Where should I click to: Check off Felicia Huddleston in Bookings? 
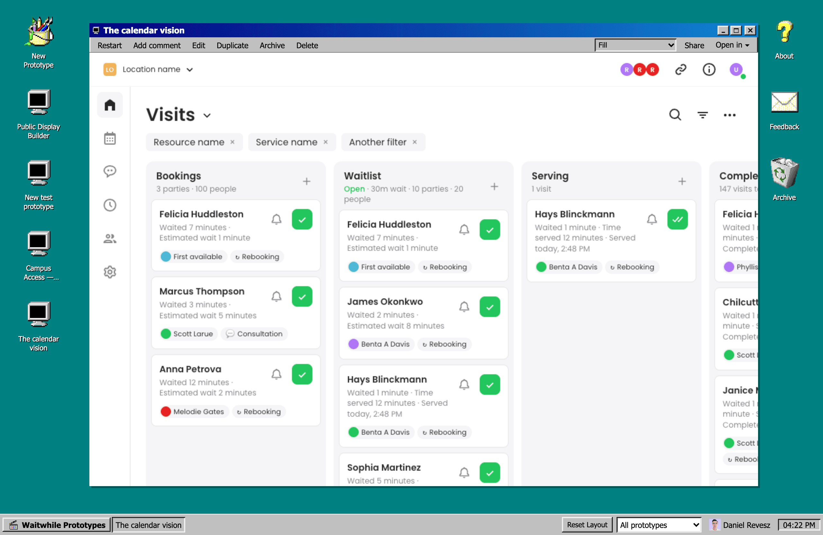click(x=302, y=219)
